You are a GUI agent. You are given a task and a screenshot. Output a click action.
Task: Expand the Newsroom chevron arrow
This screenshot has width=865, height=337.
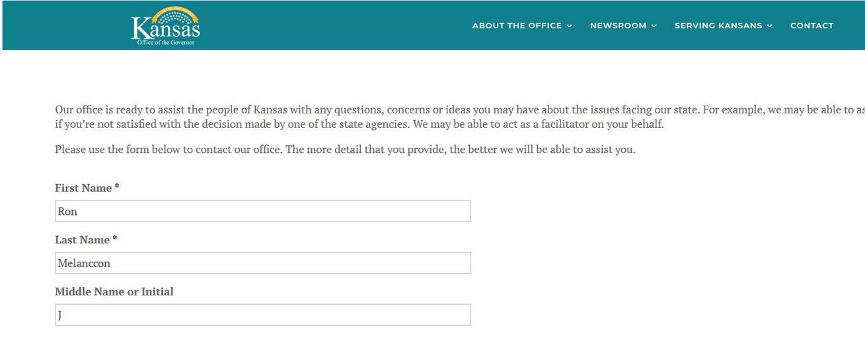point(654,26)
